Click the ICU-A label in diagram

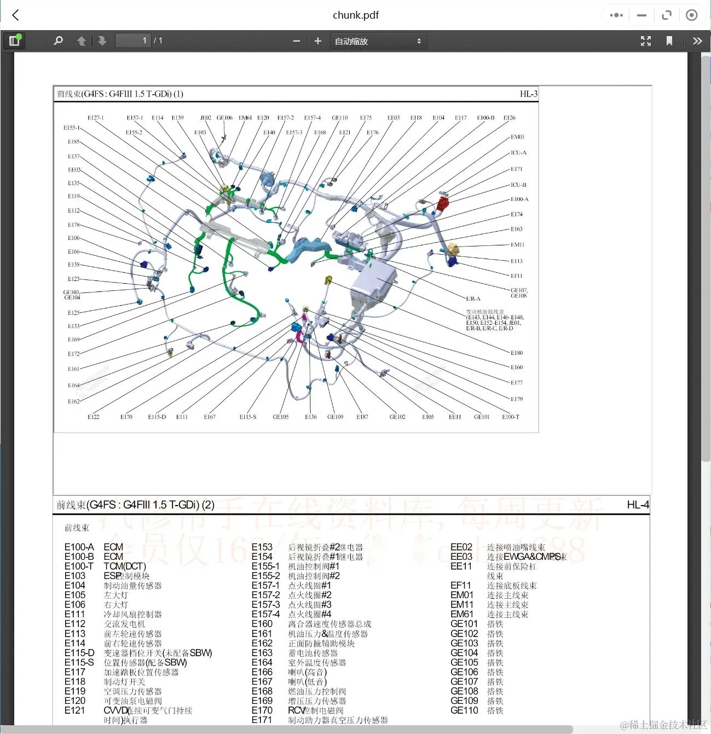[518, 153]
